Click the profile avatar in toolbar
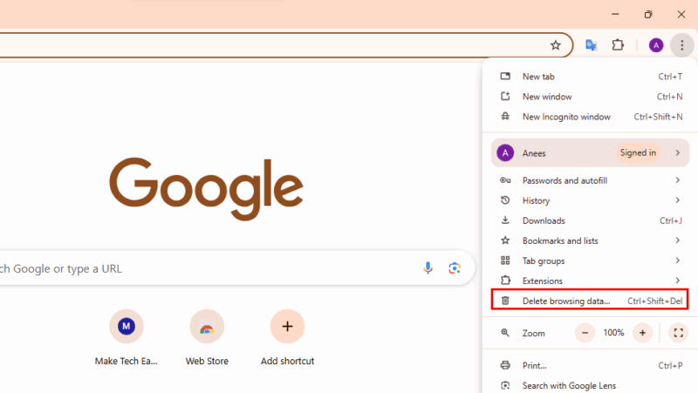 pyautogui.click(x=656, y=45)
